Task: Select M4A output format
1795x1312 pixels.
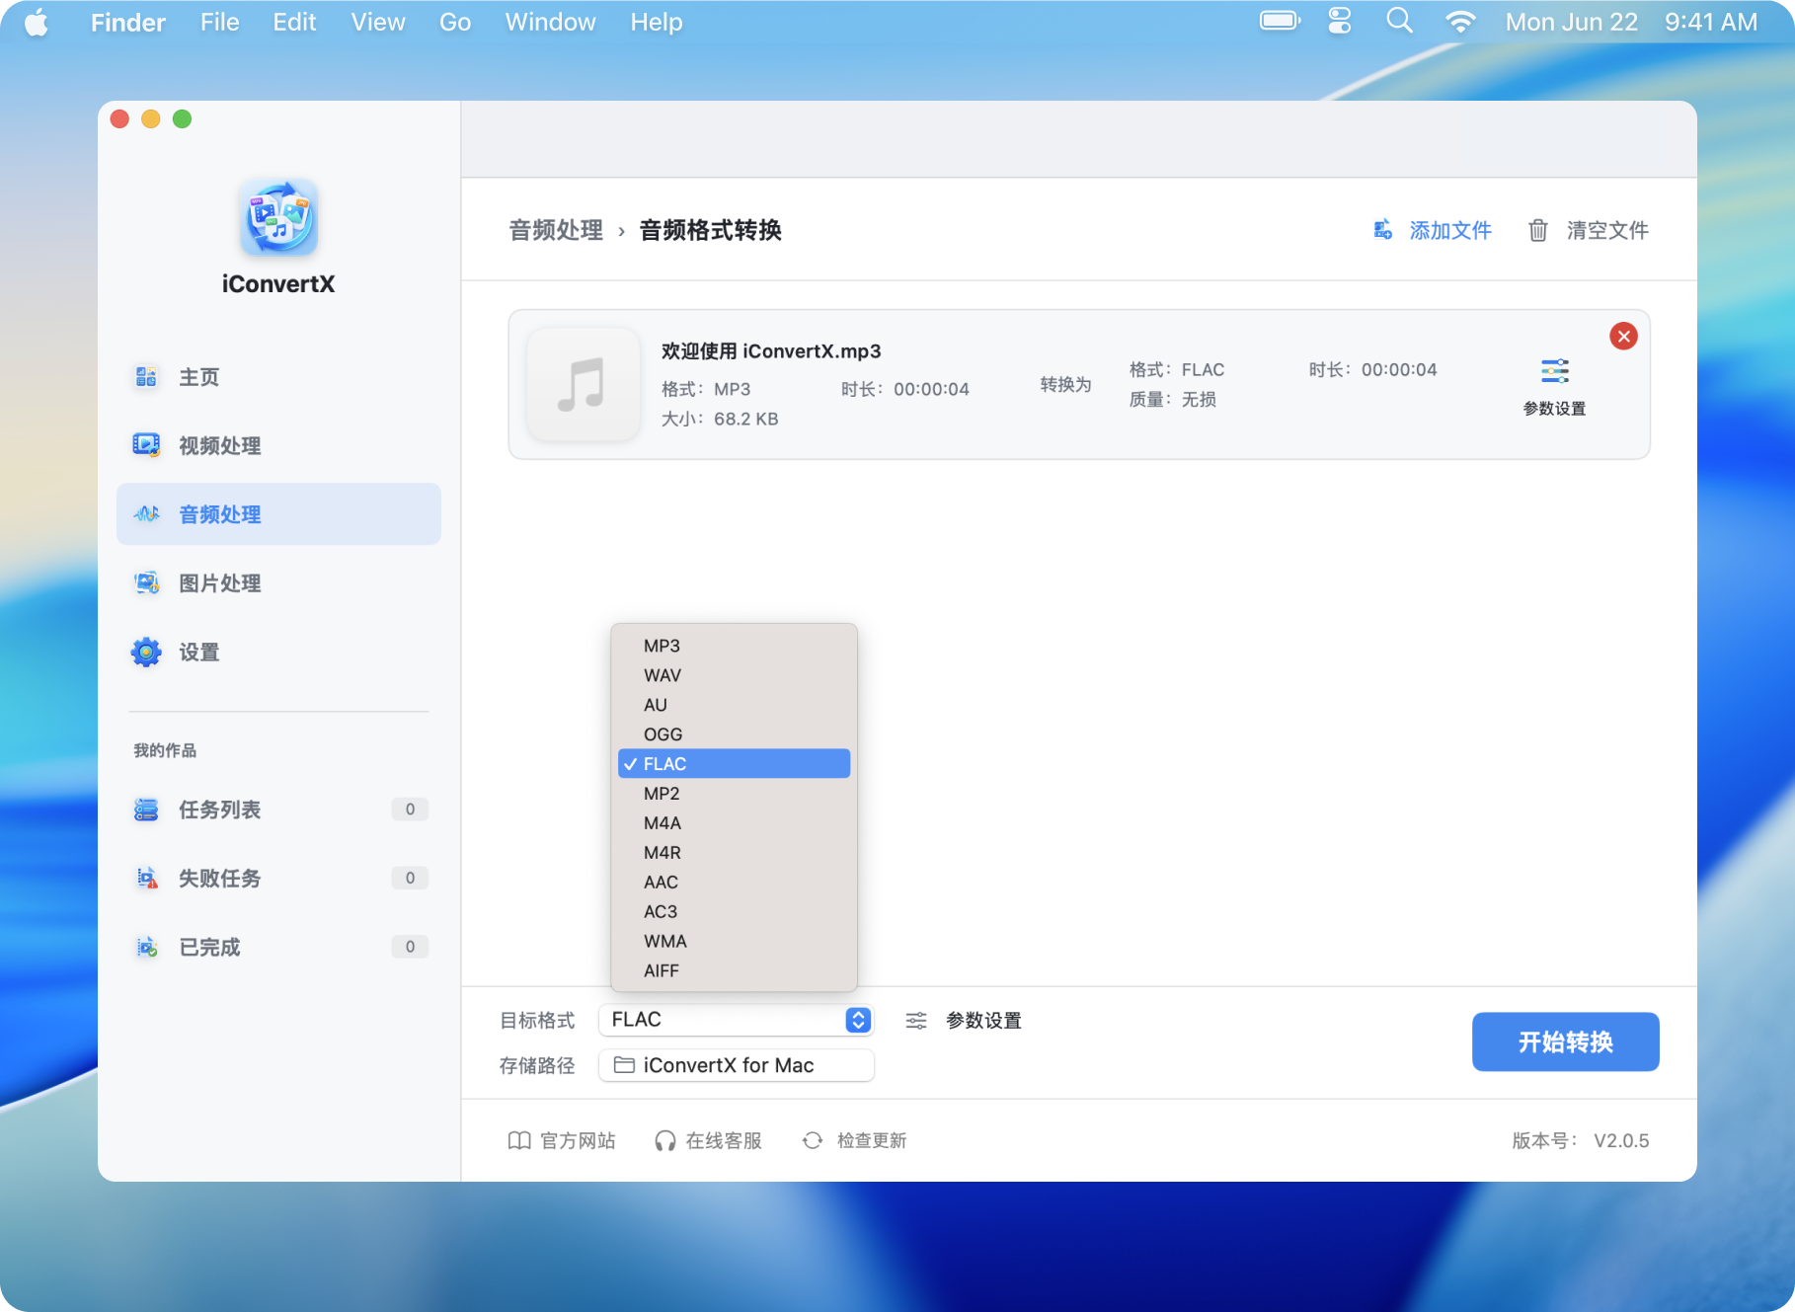Action: click(x=734, y=823)
